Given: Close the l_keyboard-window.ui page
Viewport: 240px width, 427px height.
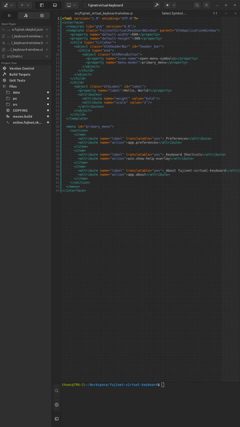Looking at the screenshot, I should pos(47,49).
